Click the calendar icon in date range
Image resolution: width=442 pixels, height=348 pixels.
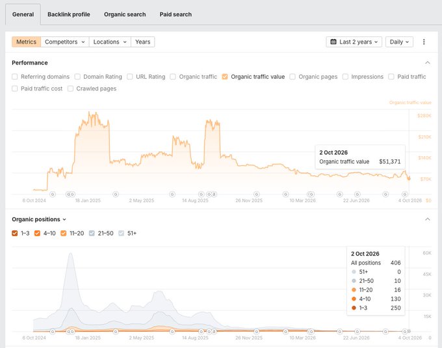(x=333, y=42)
